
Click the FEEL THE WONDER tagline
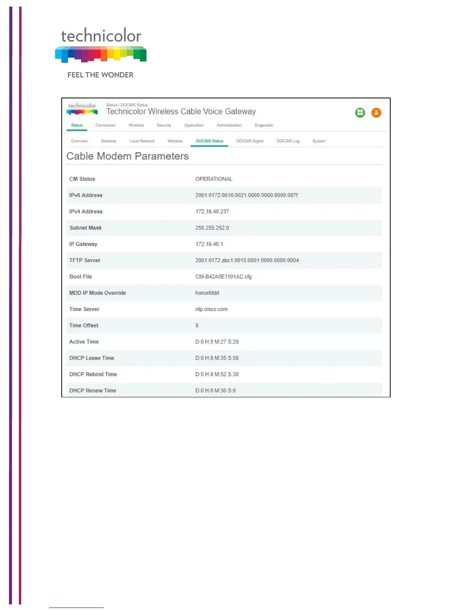tap(100, 75)
